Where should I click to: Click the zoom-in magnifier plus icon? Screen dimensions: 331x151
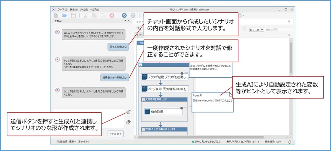138,28
